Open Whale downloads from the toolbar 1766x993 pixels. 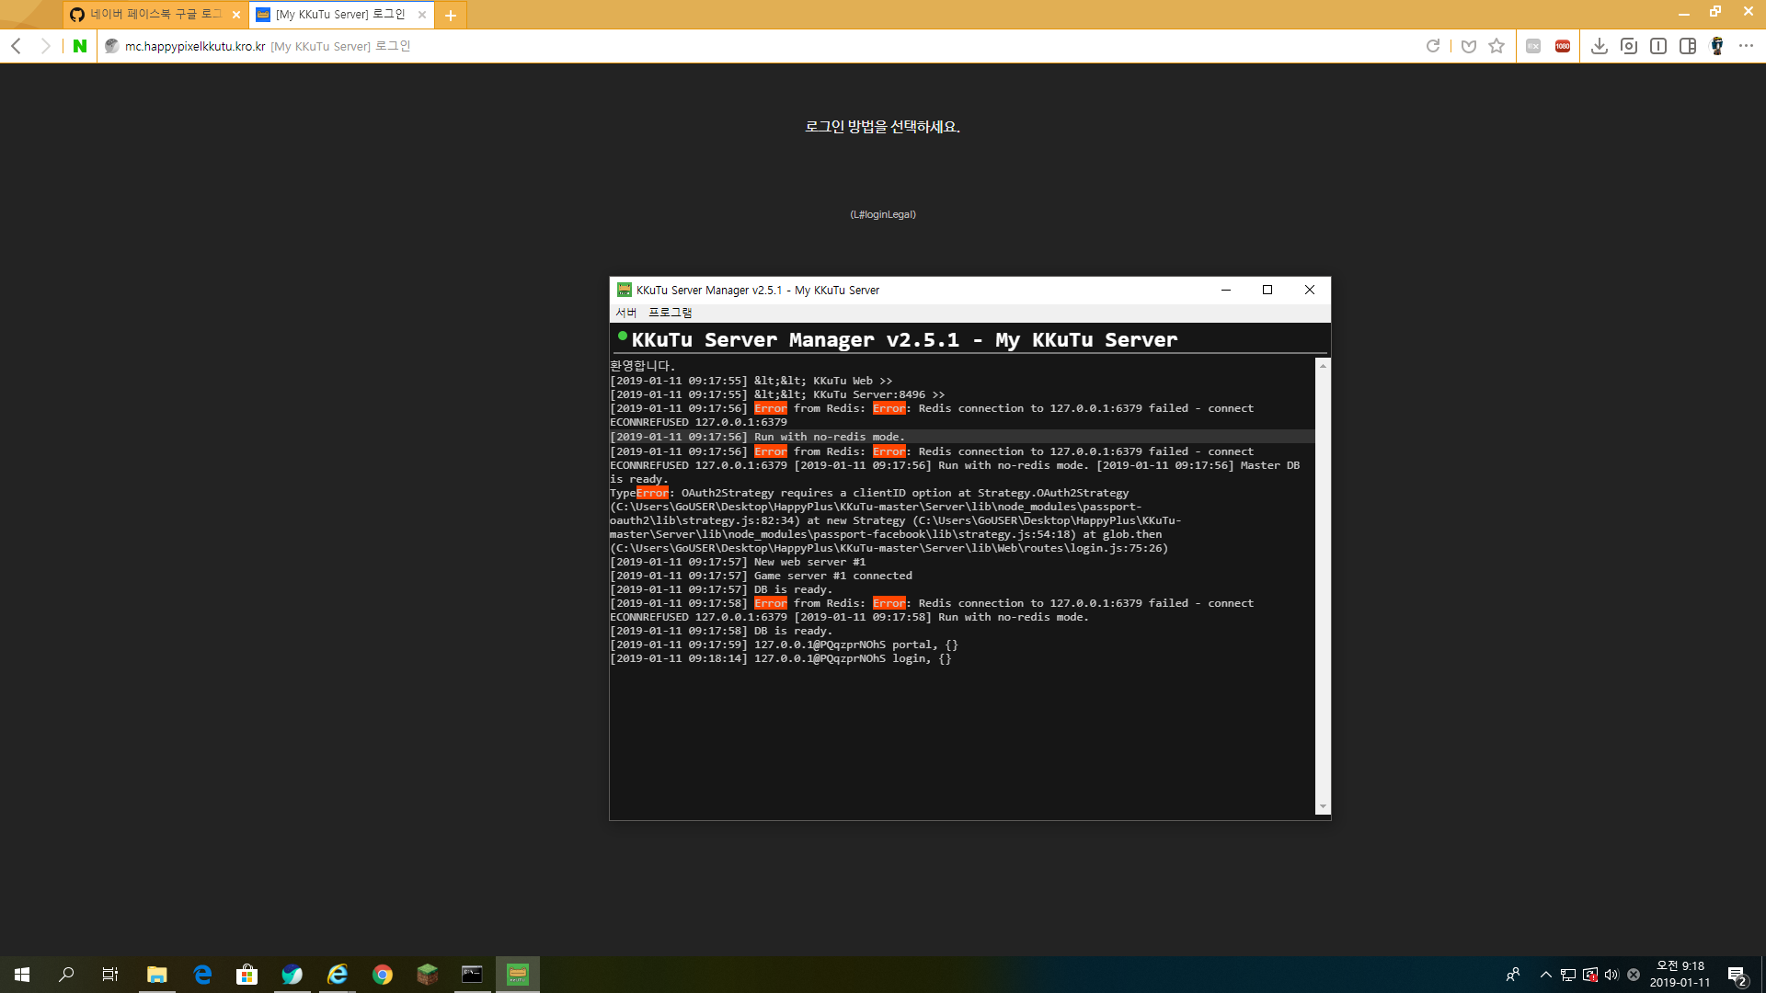tap(1599, 46)
